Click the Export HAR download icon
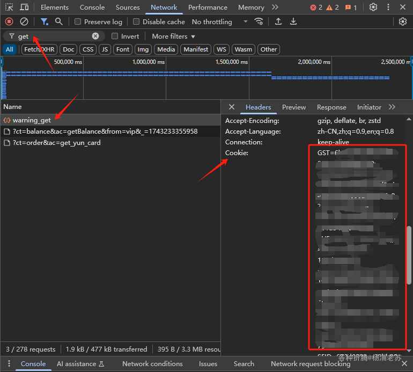 tap(293, 21)
